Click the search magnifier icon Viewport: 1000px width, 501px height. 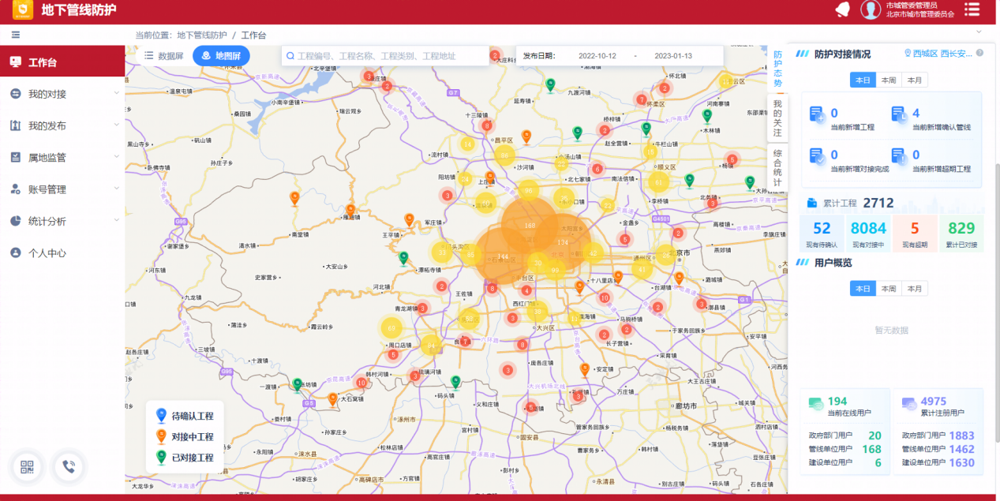[x=290, y=56]
